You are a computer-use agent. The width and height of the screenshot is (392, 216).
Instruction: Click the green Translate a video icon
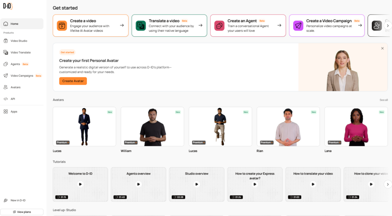pyautogui.click(x=141, y=26)
